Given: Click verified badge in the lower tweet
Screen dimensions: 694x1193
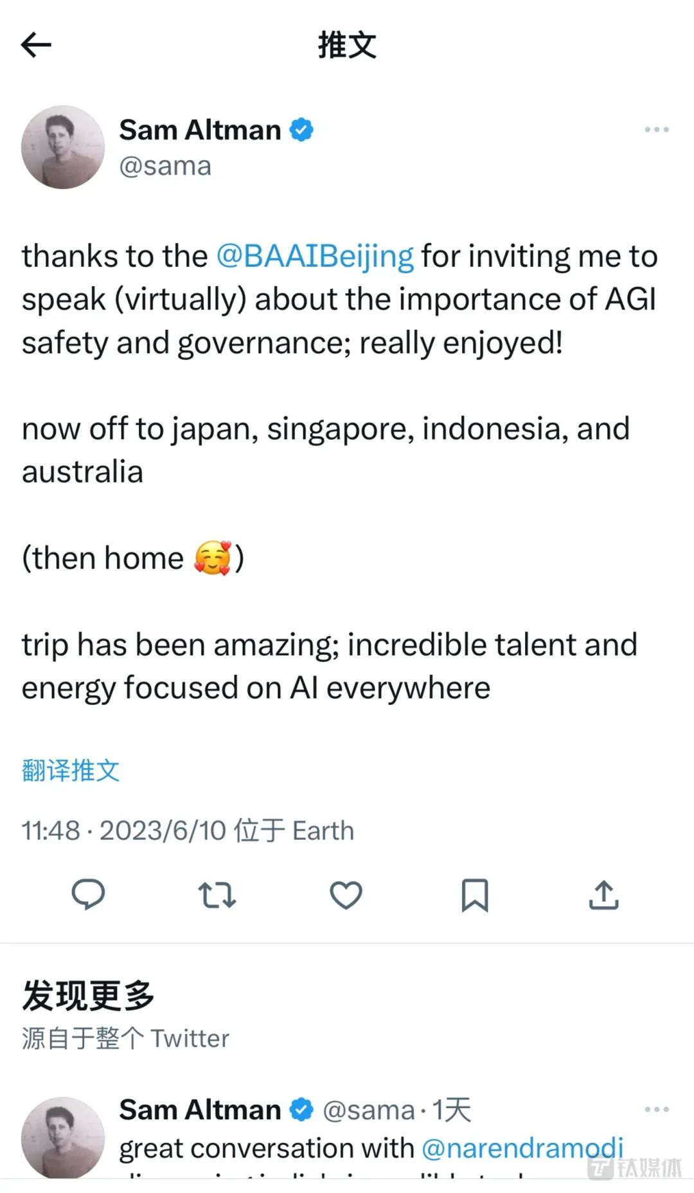Looking at the screenshot, I should 301,1109.
